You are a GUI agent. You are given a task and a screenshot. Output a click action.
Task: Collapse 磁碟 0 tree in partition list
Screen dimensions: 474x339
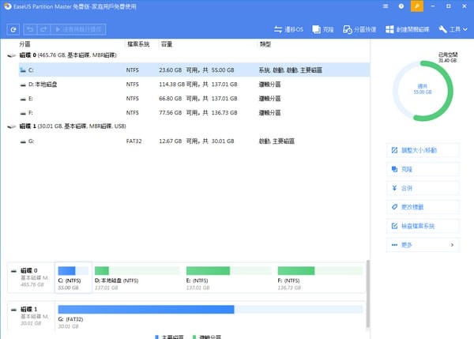(11, 57)
